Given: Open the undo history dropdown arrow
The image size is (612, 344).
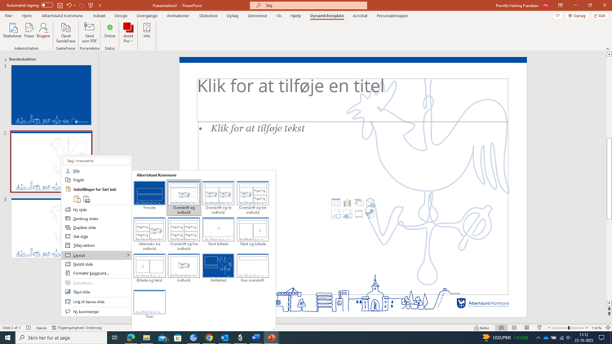Looking at the screenshot, I should point(74,6).
